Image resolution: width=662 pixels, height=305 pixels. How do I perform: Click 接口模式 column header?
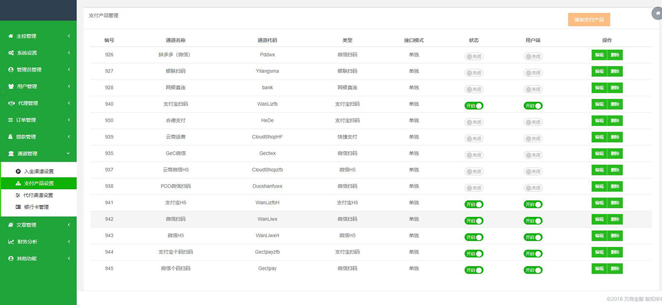414,40
